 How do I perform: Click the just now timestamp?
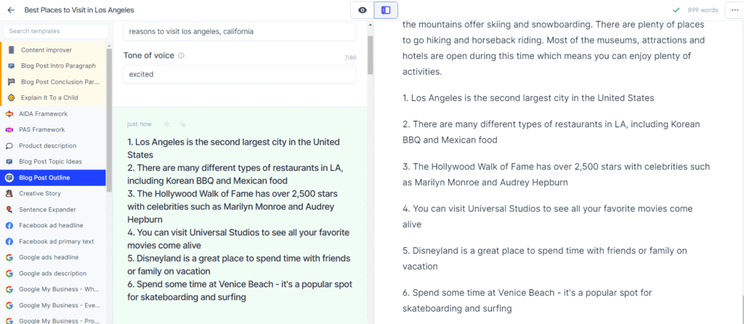(139, 124)
